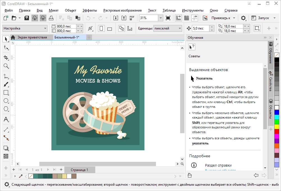This screenshot has height=191, width=281.
Task: Select the Artistic Media brush tool
Action: pos(6,84)
